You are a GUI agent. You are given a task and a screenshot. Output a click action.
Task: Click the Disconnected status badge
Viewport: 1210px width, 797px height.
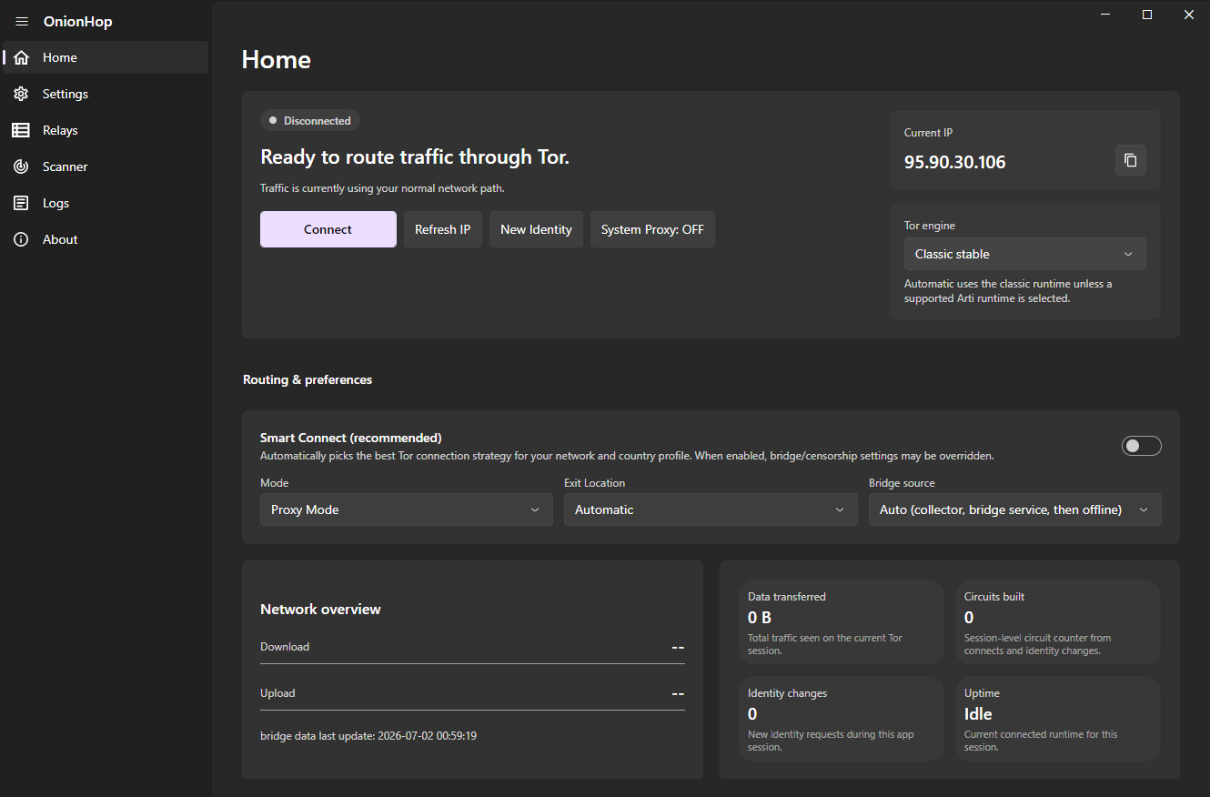click(x=310, y=120)
